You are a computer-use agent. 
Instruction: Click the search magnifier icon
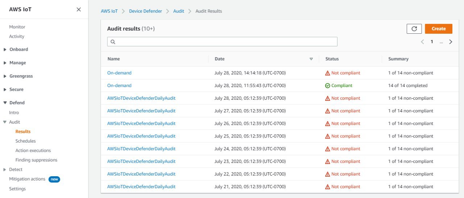click(x=113, y=42)
